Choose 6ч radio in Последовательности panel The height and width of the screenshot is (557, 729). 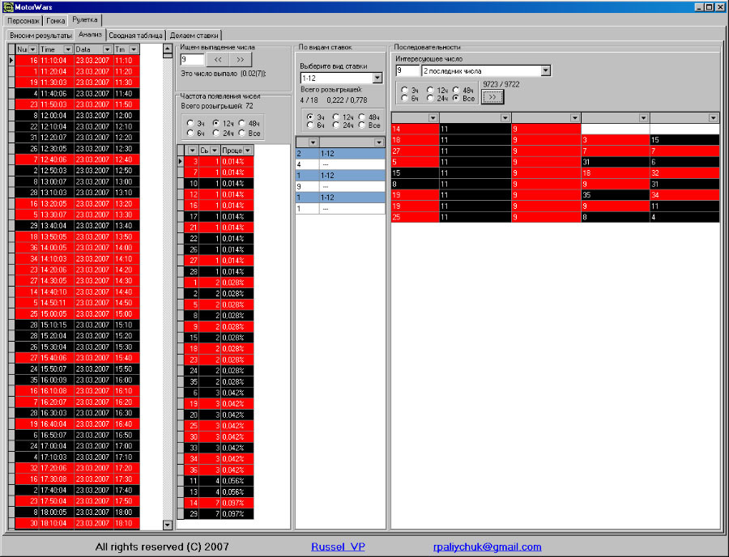point(404,98)
